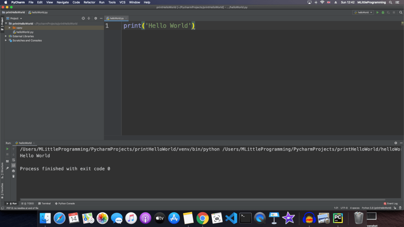
Task: Switch to the Terminal tool window tab
Action: click(44, 203)
